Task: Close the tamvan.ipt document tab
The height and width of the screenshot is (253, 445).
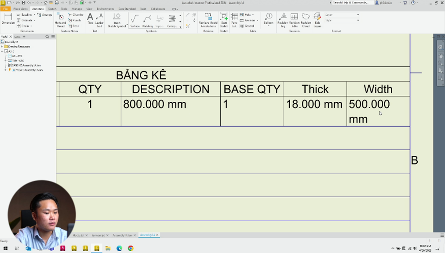Action: (x=107, y=235)
